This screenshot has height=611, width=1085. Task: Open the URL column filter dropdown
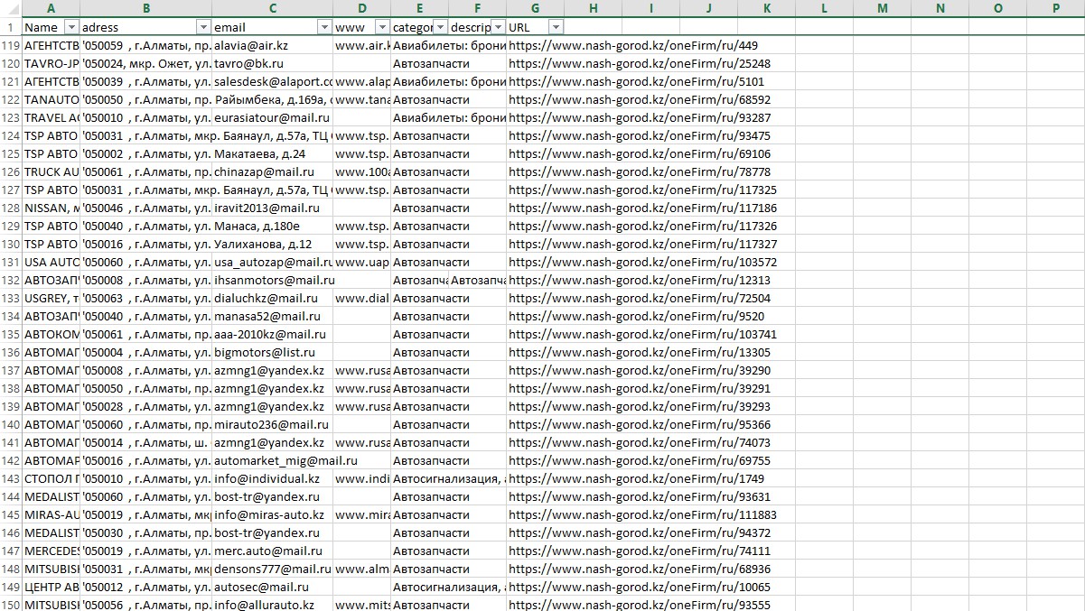(x=556, y=27)
